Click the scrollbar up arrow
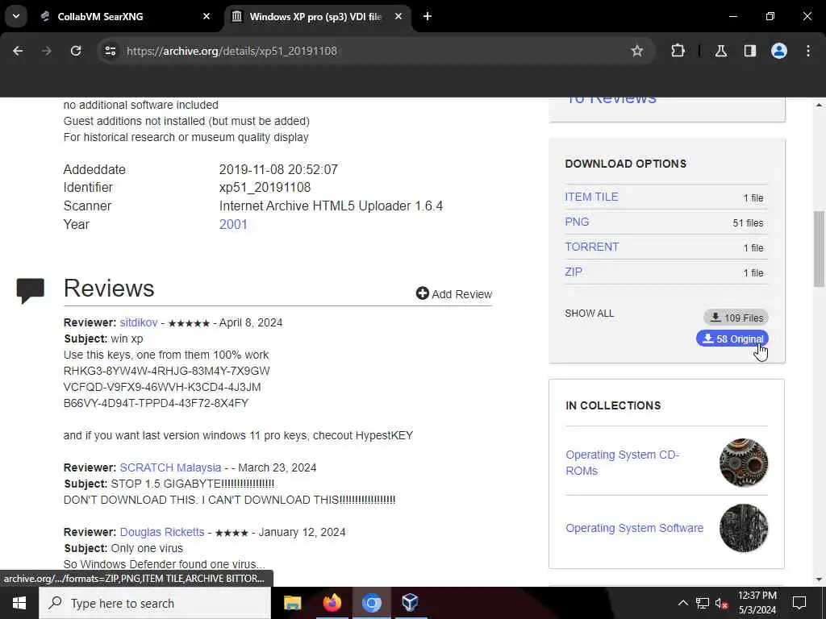 point(819,106)
